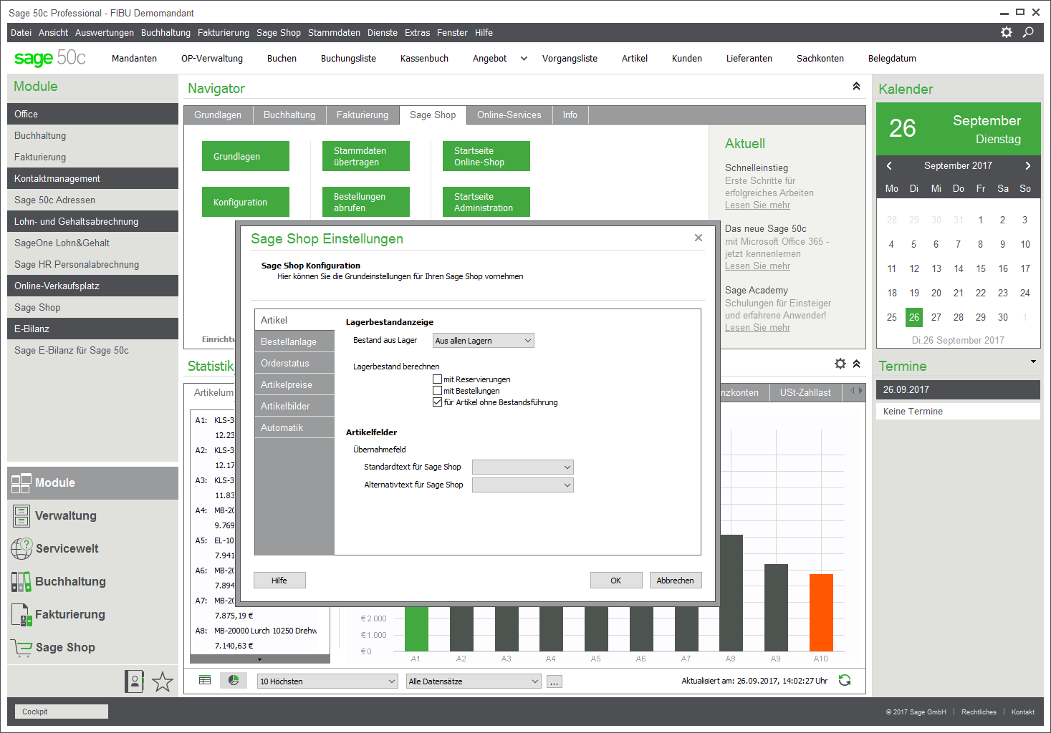
Task: Select Orderstatus settings section
Action: [294, 363]
